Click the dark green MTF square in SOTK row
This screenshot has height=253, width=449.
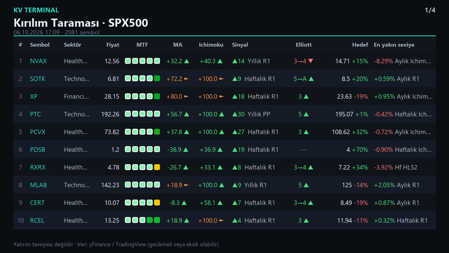(x=157, y=79)
